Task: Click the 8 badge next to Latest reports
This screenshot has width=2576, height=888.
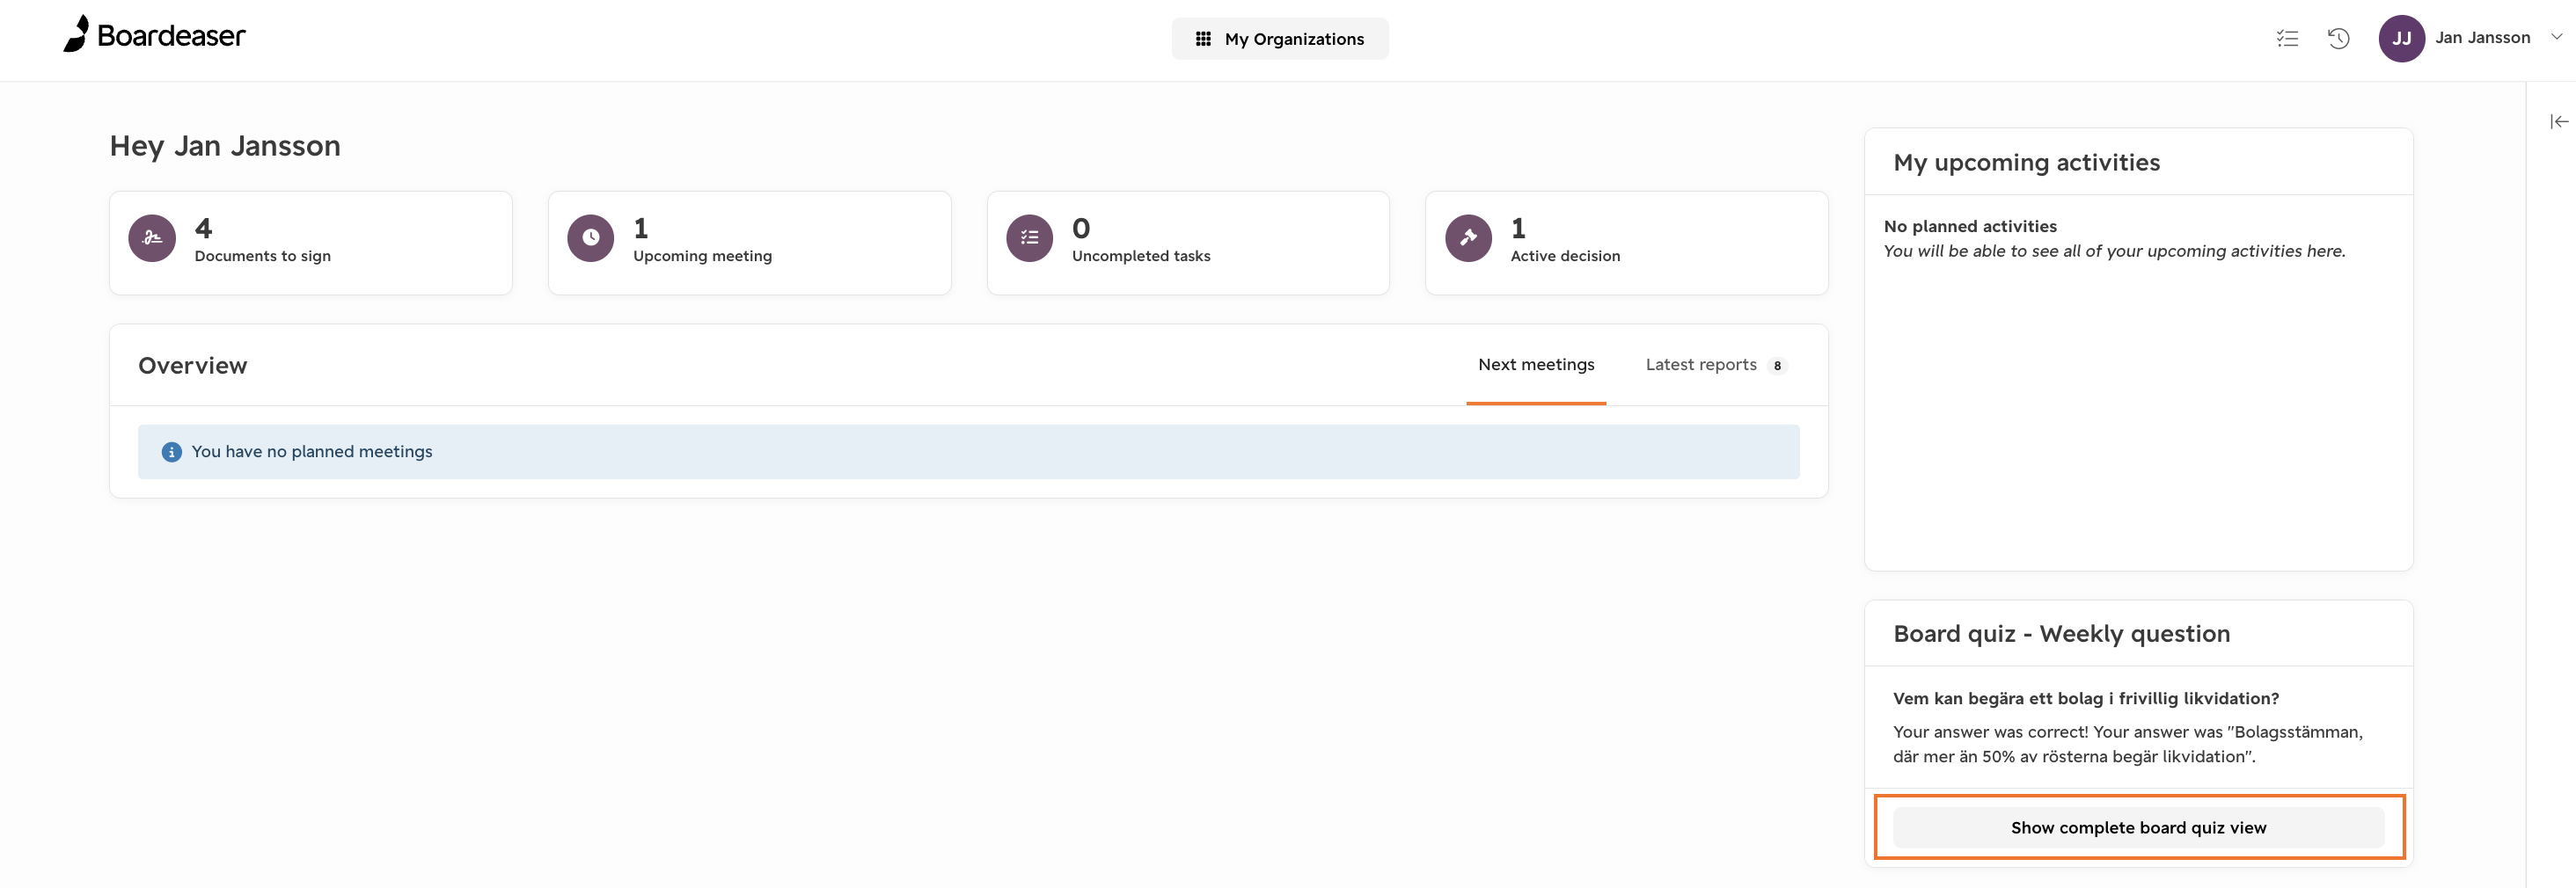Action: [1778, 366]
